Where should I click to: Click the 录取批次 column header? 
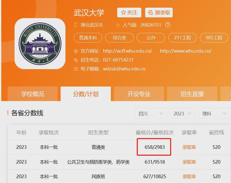[49, 133]
